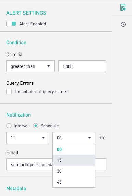This screenshot has width=132, height=196.
Task: Select the Schedule radio button
Action: (36, 126)
